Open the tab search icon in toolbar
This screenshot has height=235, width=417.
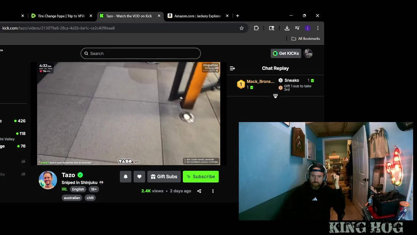[271, 28]
